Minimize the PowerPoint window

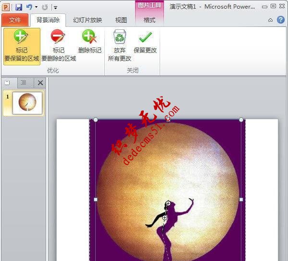[264, 7]
